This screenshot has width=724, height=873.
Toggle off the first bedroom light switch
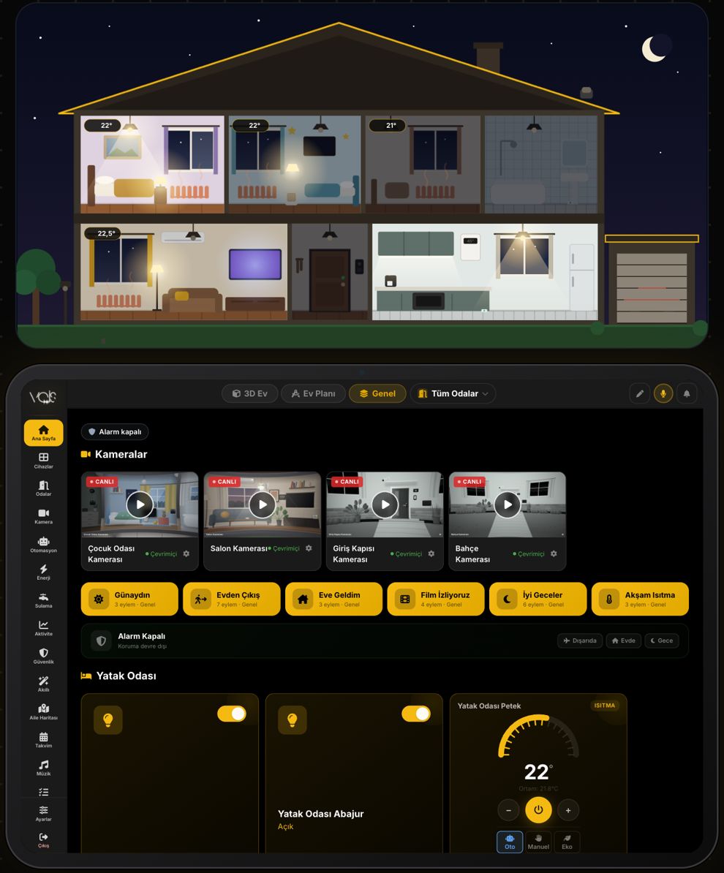(232, 714)
